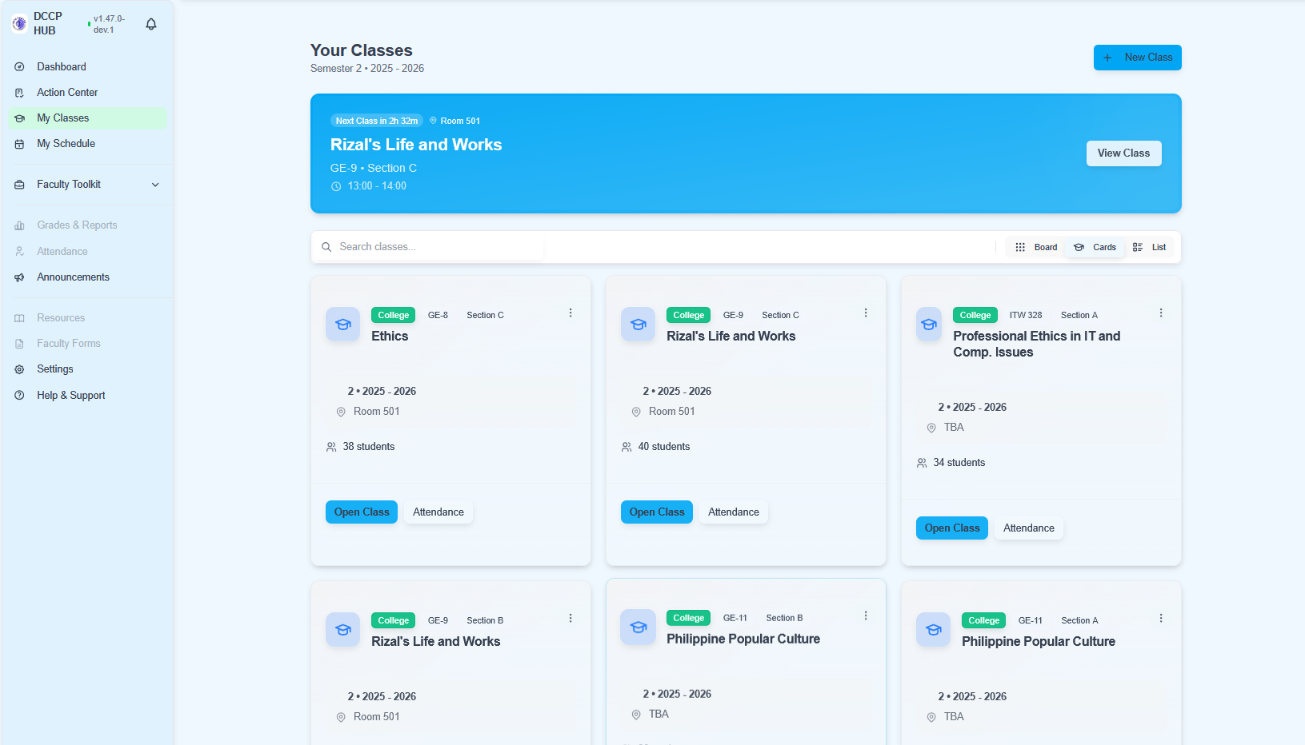Click 'Semester 2 • 2025 - 2026' subtitle
Viewport: 1305px width, 745px height.
367,69
